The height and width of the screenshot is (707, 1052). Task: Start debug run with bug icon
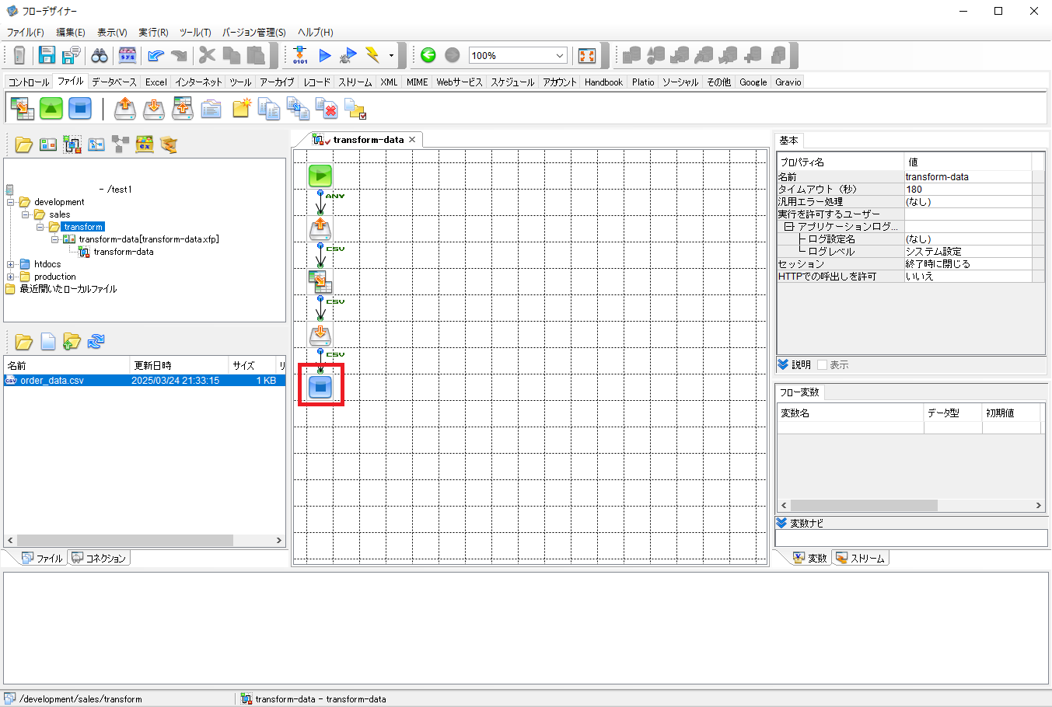tap(349, 55)
